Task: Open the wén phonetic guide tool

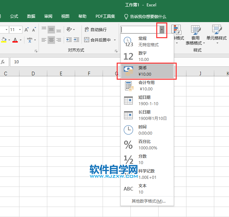Action: tap(30, 40)
